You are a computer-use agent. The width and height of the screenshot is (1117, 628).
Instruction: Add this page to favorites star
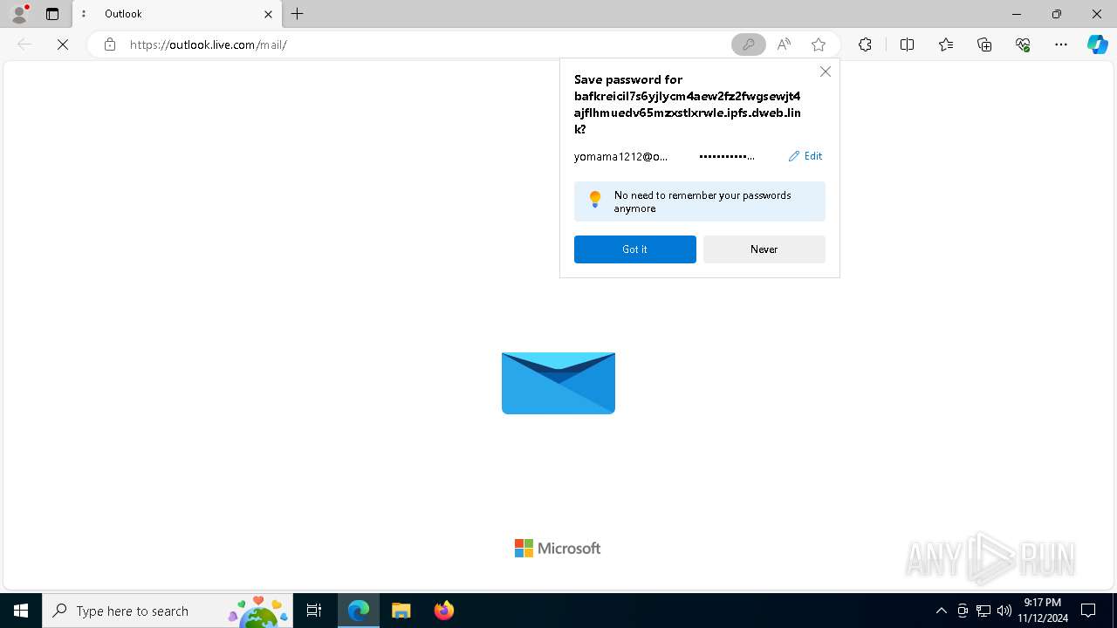[x=819, y=44]
